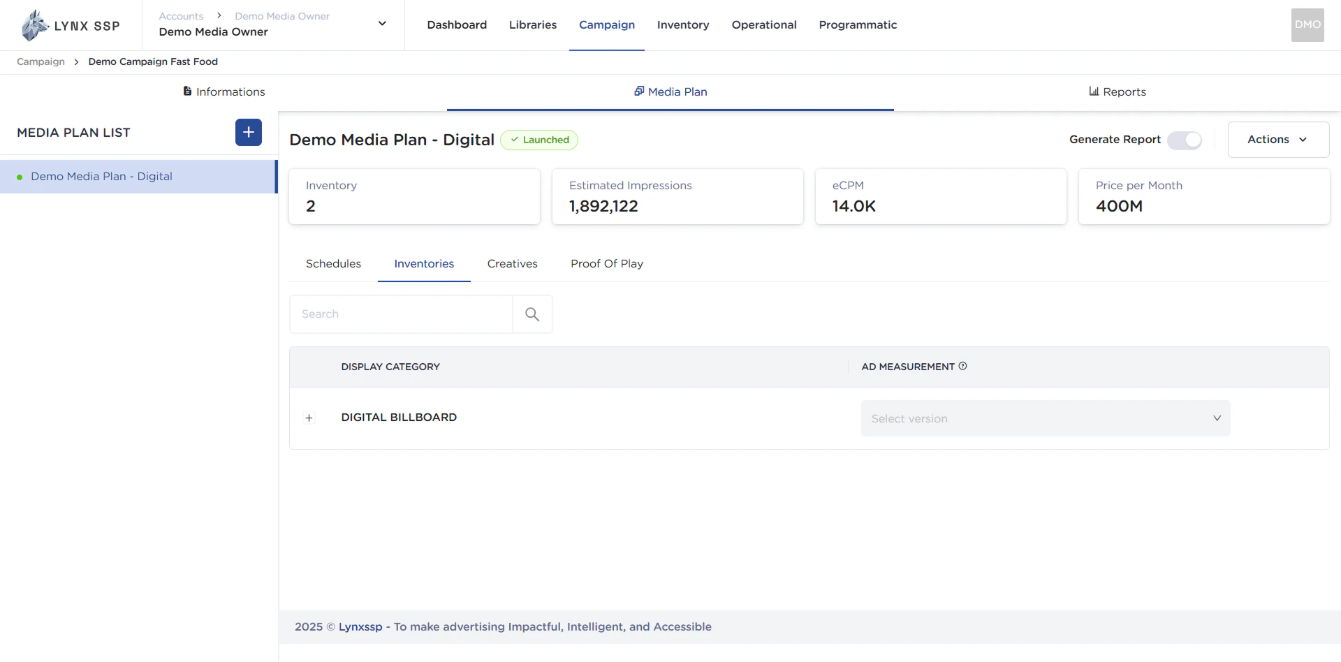Enable the Generate Report toggle
Screen dimensions: 1341x662
click(x=1185, y=140)
